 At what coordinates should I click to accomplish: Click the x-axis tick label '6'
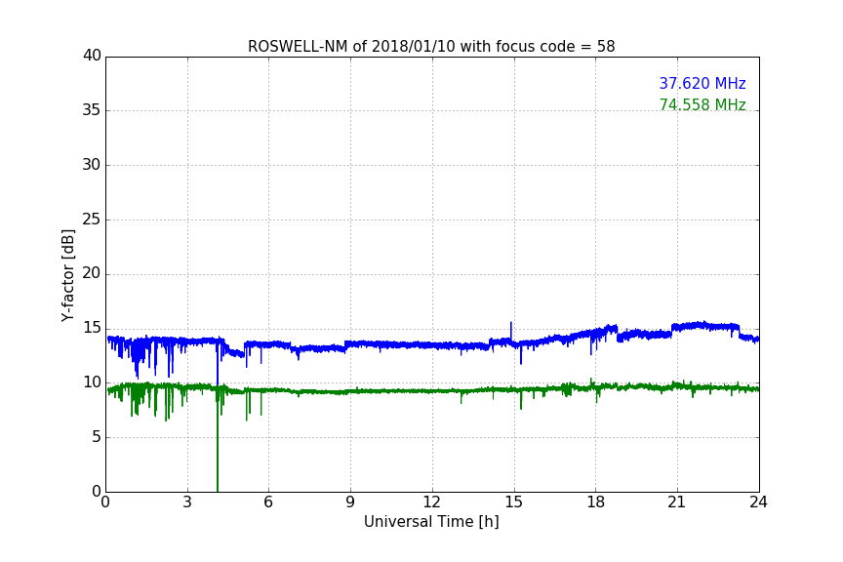(x=268, y=502)
